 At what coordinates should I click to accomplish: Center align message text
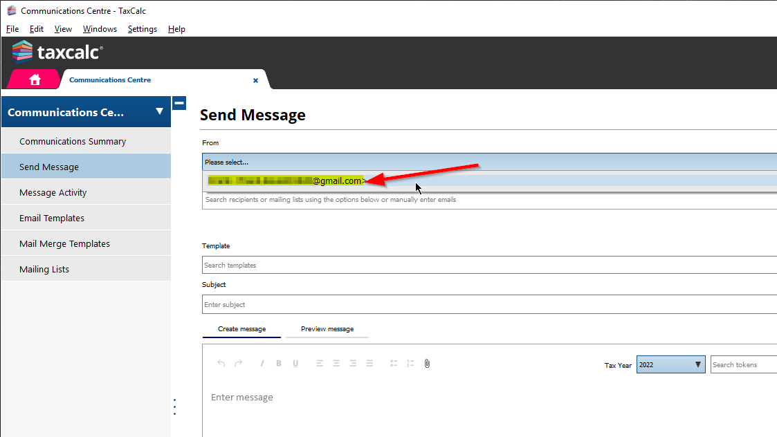coord(336,363)
